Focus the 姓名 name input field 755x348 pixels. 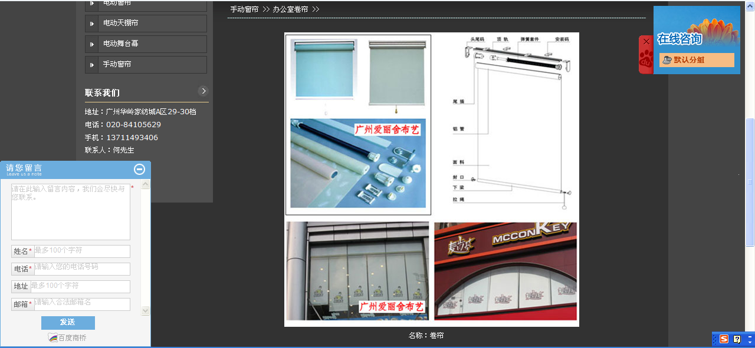(81, 251)
